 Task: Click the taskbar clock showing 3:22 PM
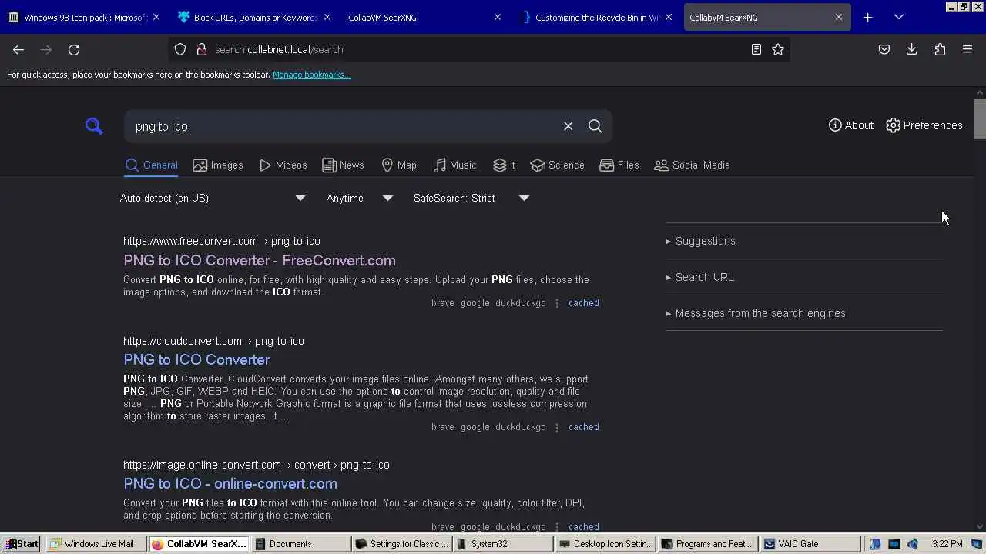(x=947, y=544)
